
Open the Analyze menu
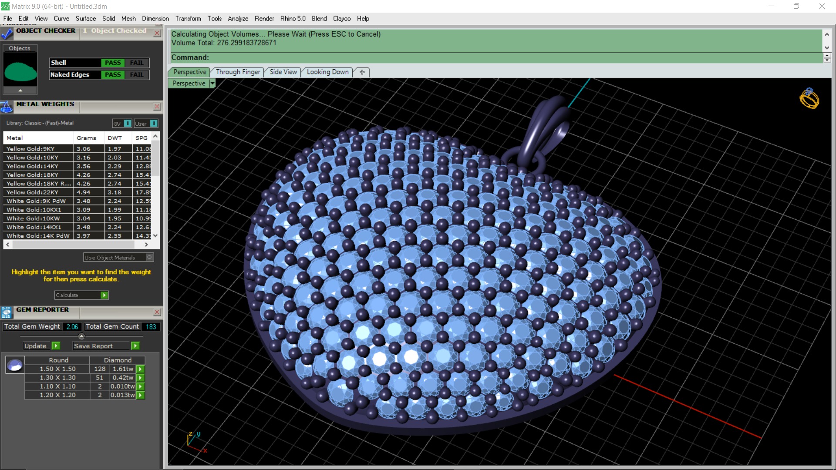pyautogui.click(x=238, y=19)
